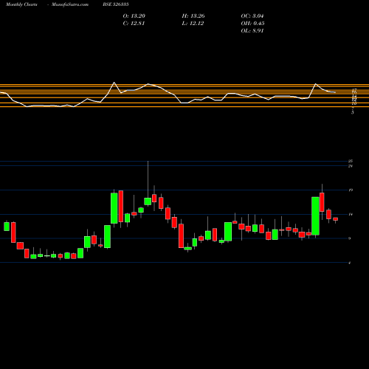
Task: Click the price axis label '25'
Action: [x=351, y=161]
